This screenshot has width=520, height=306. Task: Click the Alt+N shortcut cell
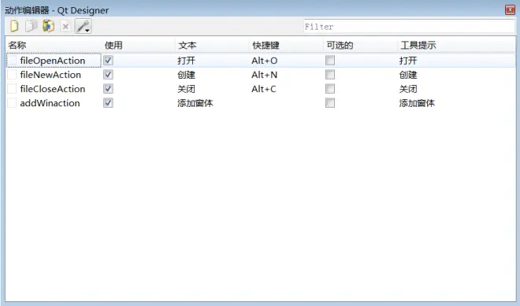[264, 75]
